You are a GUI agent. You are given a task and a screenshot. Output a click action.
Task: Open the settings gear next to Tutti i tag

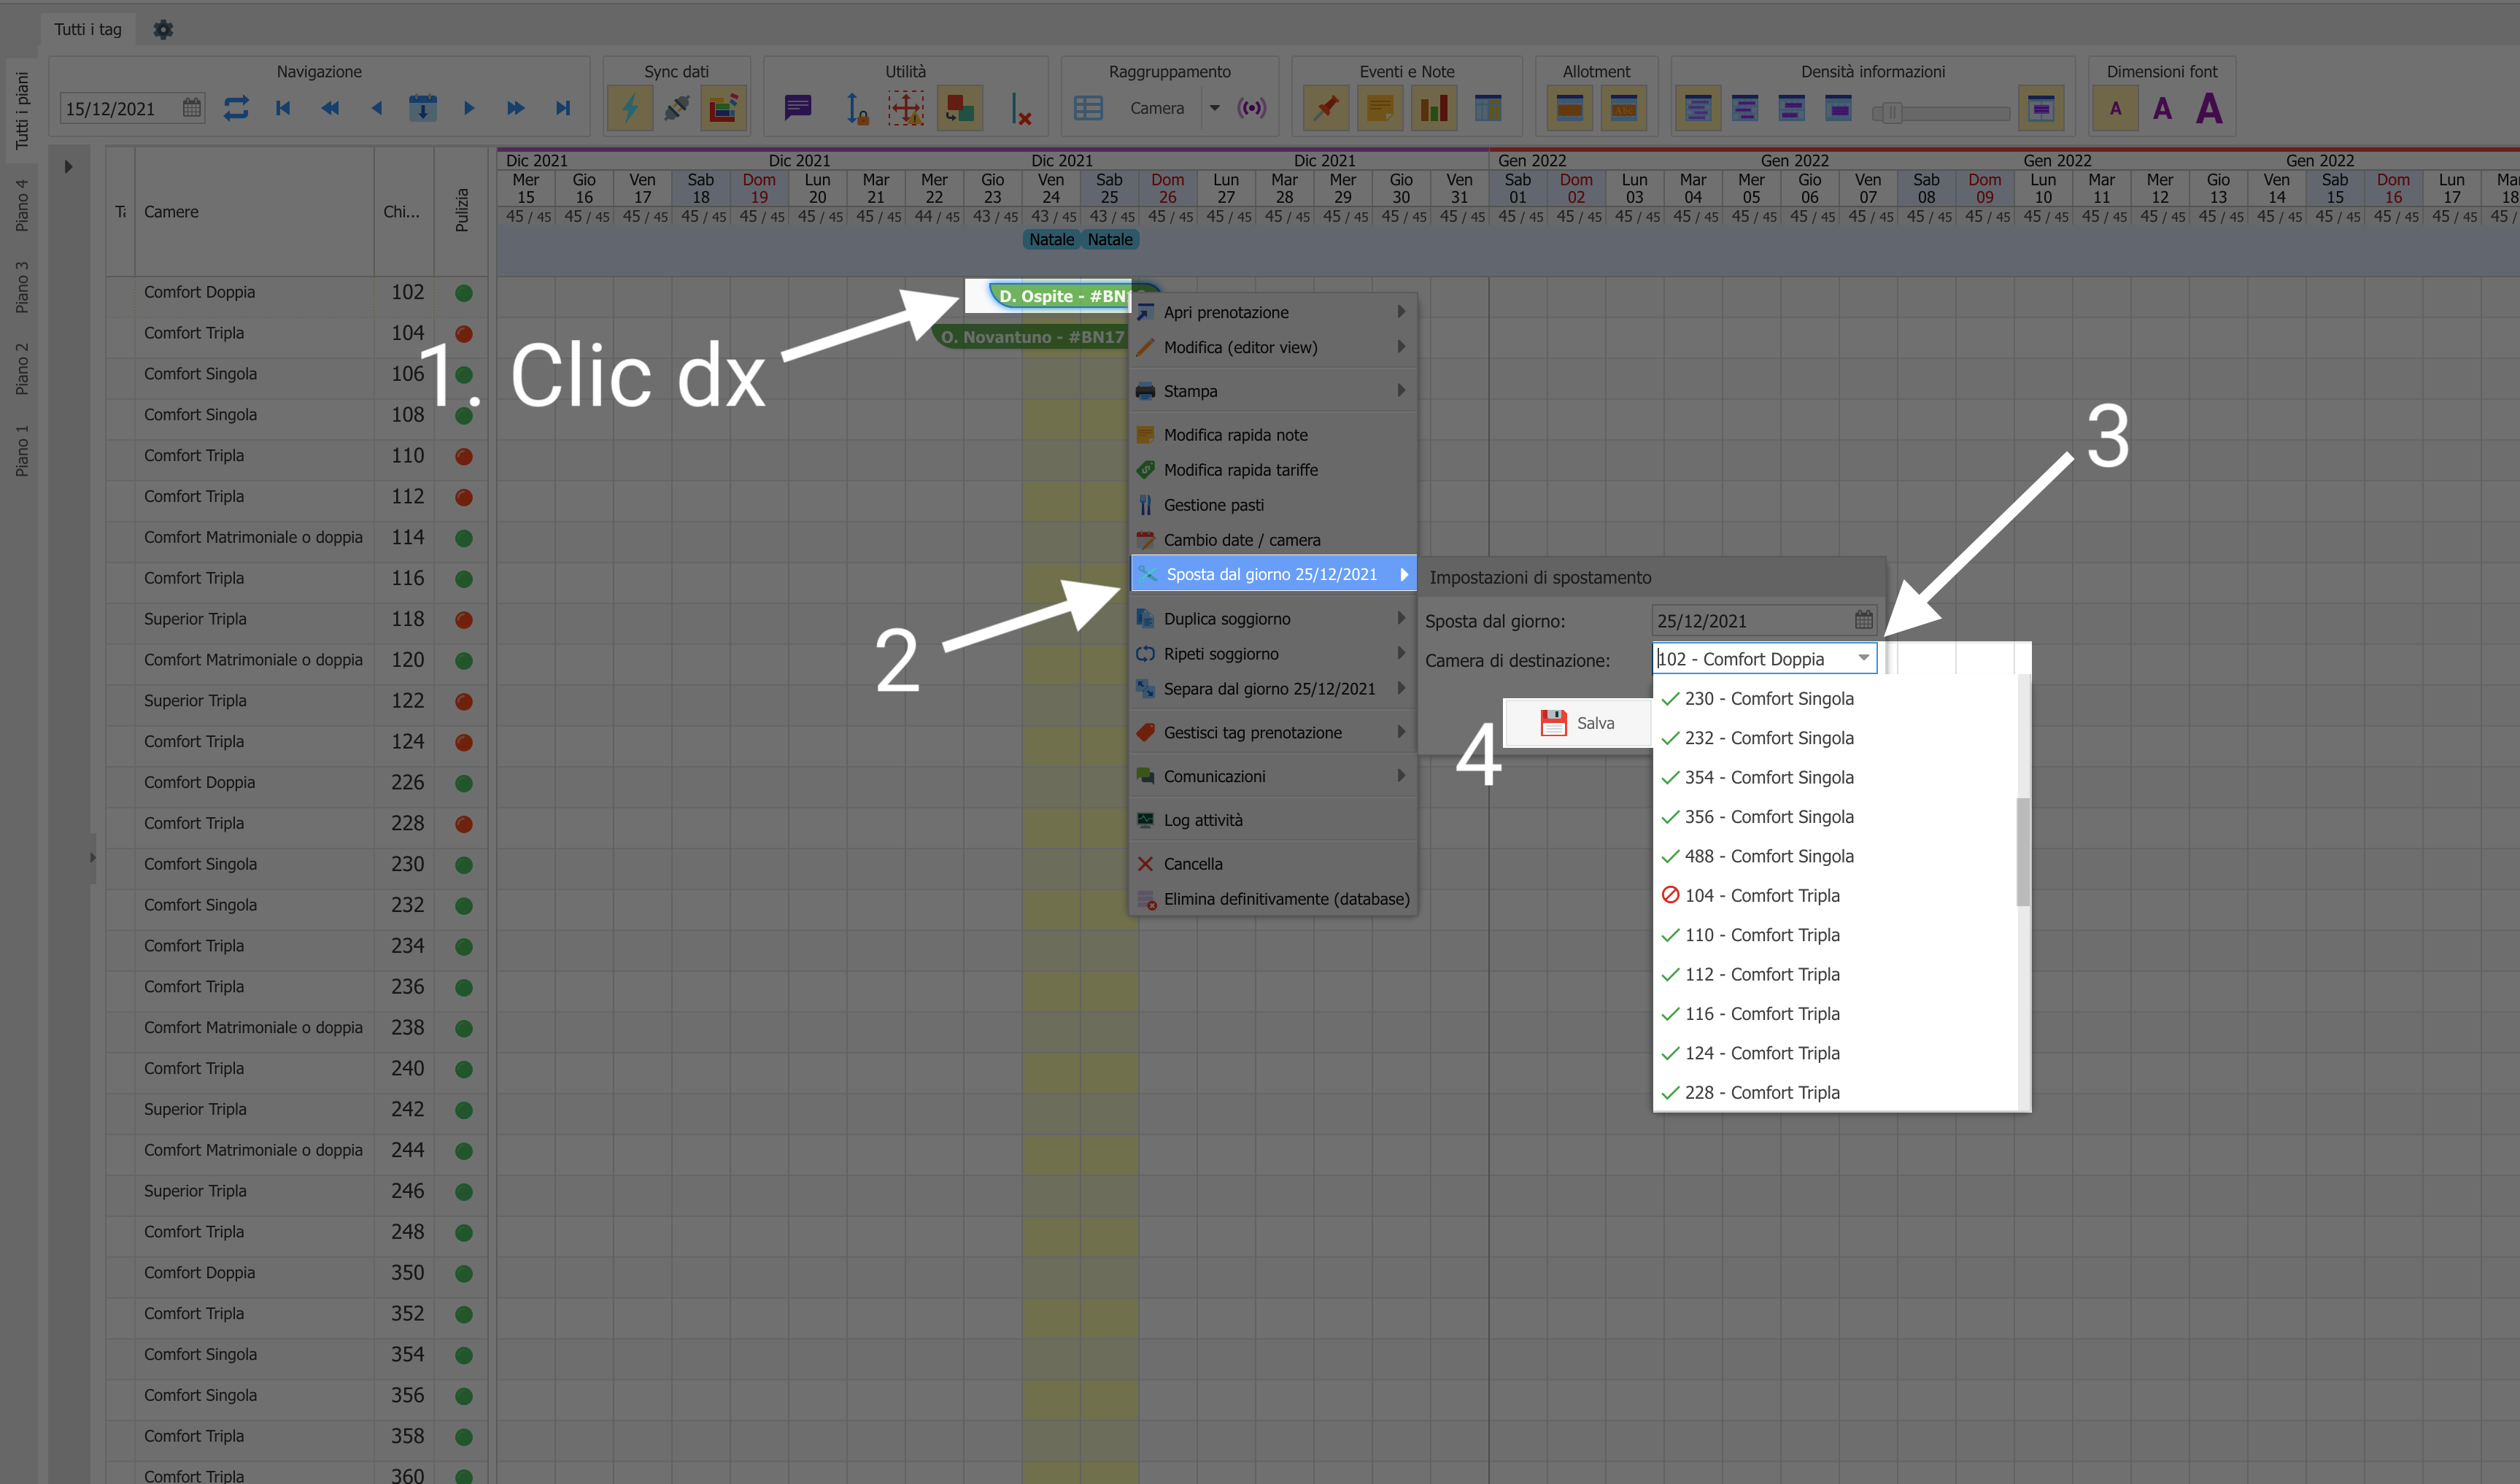point(163,29)
